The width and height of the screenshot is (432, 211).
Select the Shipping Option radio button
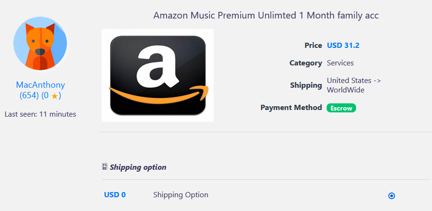[392, 195]
